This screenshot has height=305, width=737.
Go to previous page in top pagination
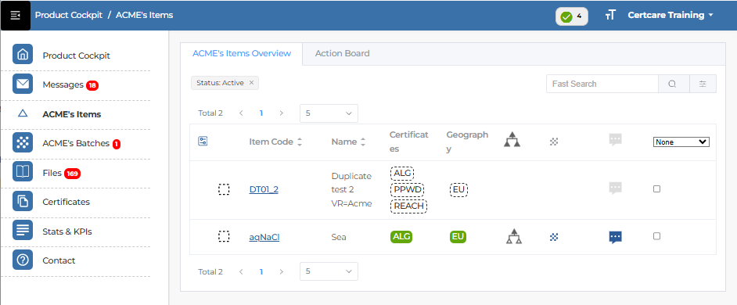click(x=241, y=113)
